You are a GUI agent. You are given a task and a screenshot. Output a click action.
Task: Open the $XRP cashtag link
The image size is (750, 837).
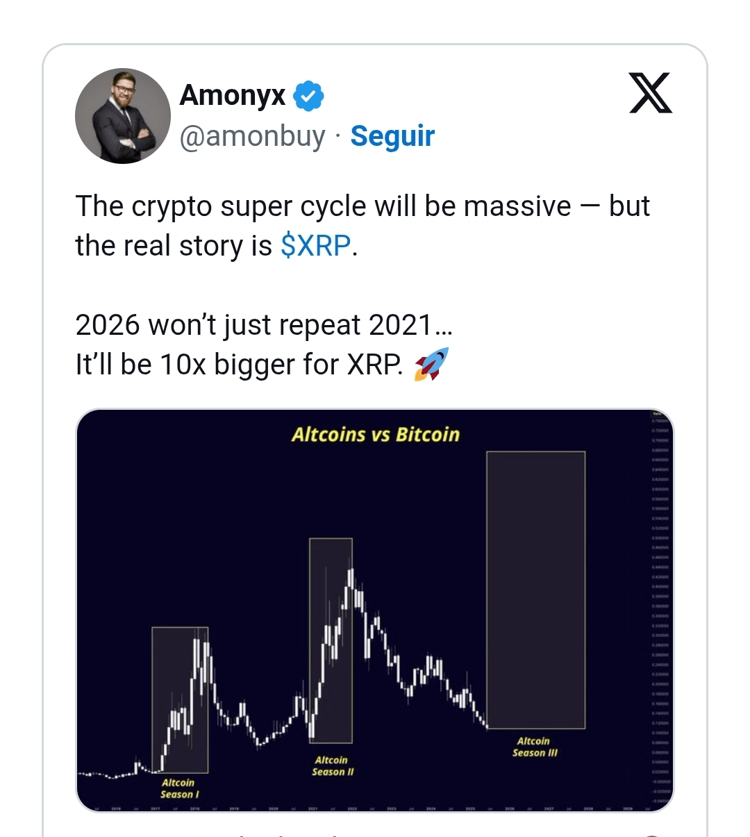pyautogui.click(x=316, y=246)
